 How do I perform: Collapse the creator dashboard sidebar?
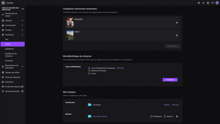pos(23,9)
